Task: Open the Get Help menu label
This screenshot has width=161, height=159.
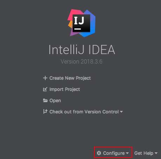Action: coord(144,153)
